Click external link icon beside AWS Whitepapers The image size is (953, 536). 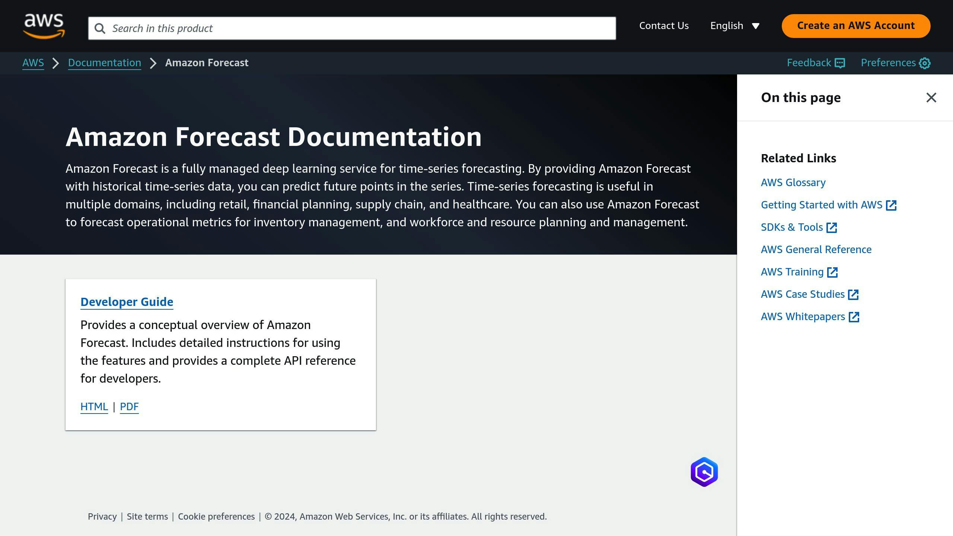[854, 317]
